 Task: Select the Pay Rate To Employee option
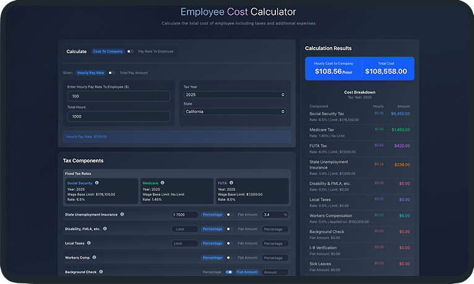point(155,52)
